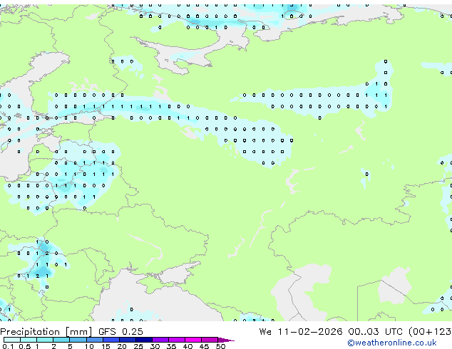Viewport: 452px width, 349px height.
Task: Click the legend label "45"
Action: (204, 346)
